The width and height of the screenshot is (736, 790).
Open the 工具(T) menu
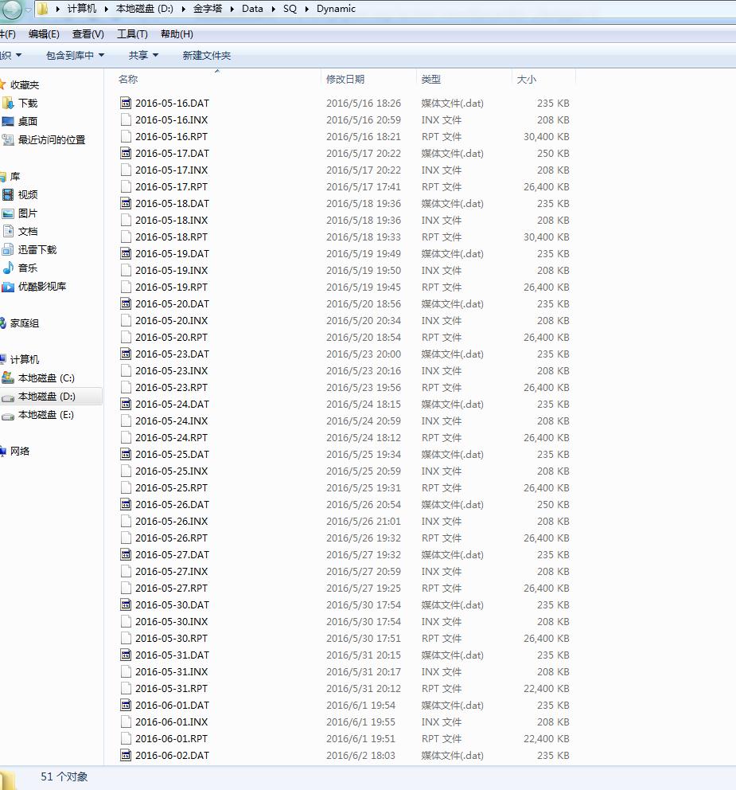(x=132, y=33)
